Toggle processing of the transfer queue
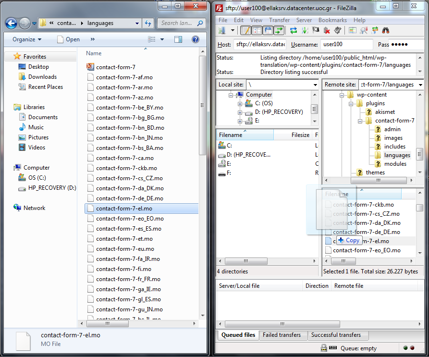429x357 pixels. (305, 30)
